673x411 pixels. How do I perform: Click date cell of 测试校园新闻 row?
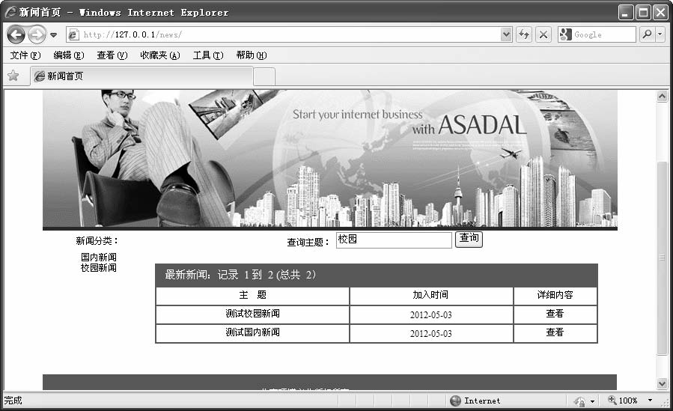[431, 315]
